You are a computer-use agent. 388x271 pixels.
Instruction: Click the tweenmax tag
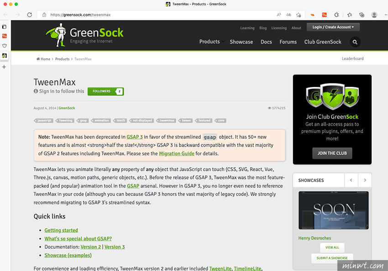[x=166, y=120]
